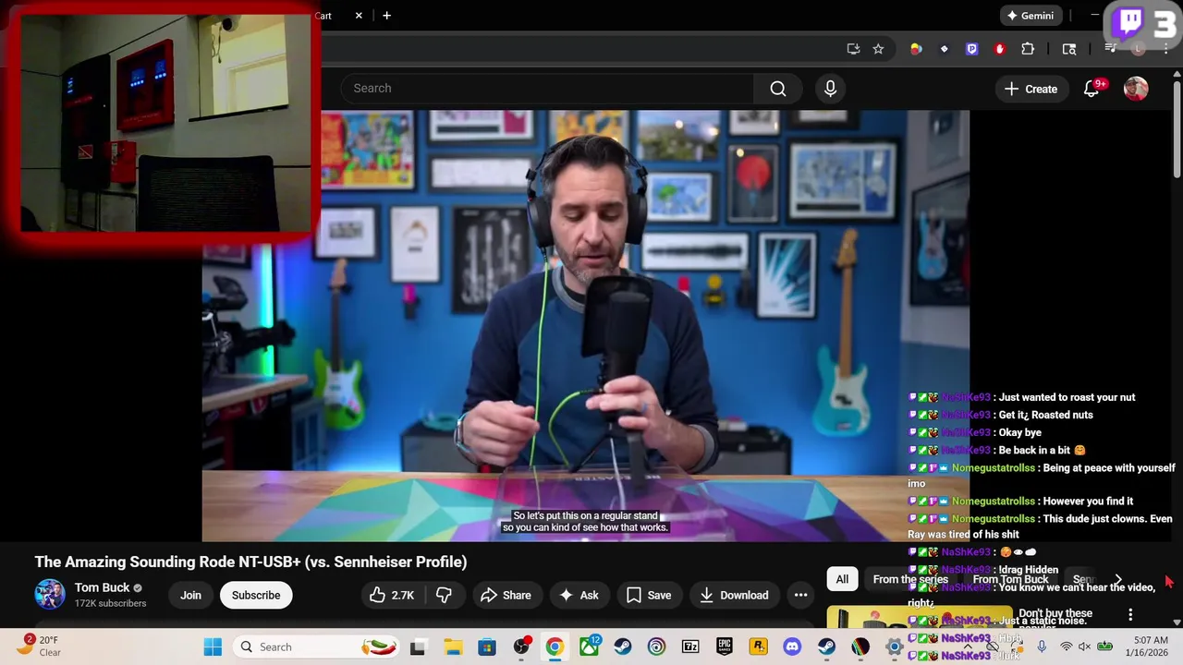Select the From the series chip

click(910, 579)
